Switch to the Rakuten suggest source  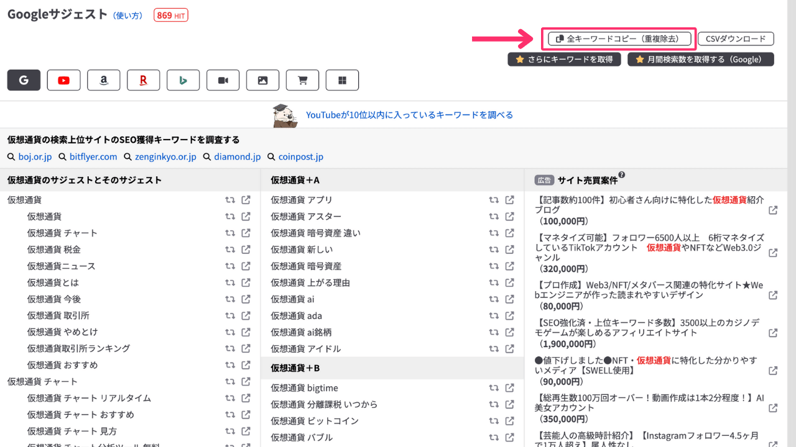point(143,80)
